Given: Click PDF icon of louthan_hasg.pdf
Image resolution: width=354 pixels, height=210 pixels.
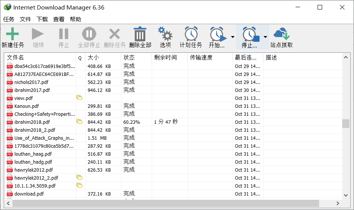Looking at the screenshot, I should tap(9, 154).
